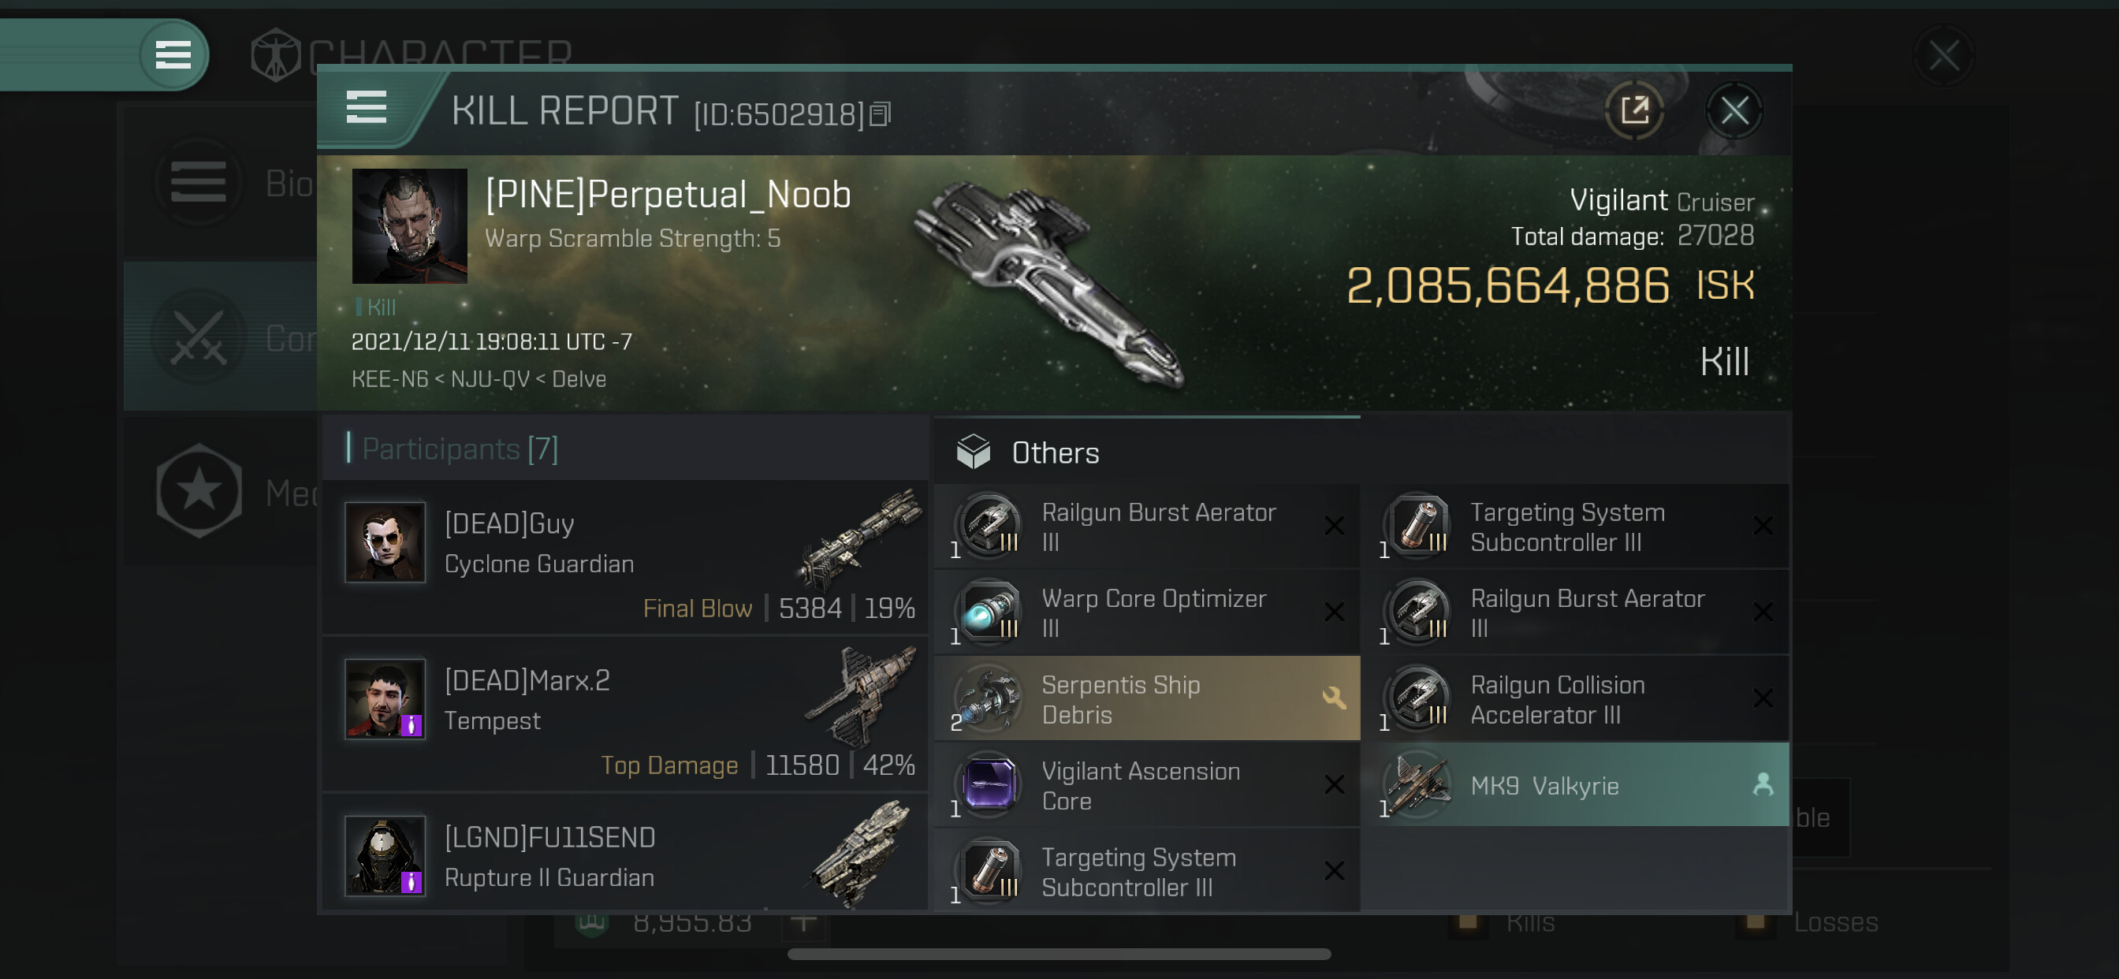
Task: Click the Railgun Collision Accelerator III icon
Action: coord(1418,699)
